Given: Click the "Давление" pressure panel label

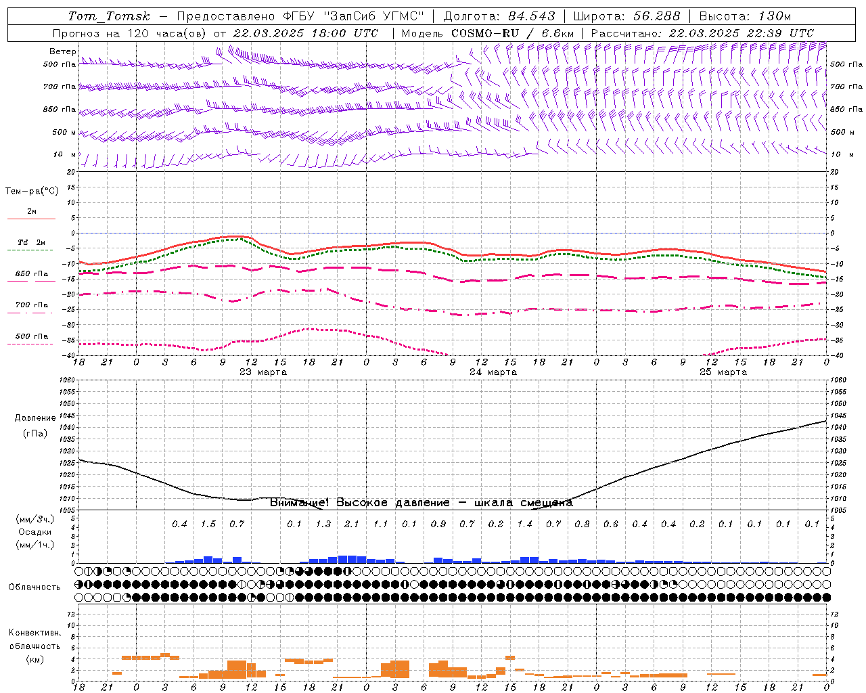Looking at the screenshot, I should click(35, 418).
